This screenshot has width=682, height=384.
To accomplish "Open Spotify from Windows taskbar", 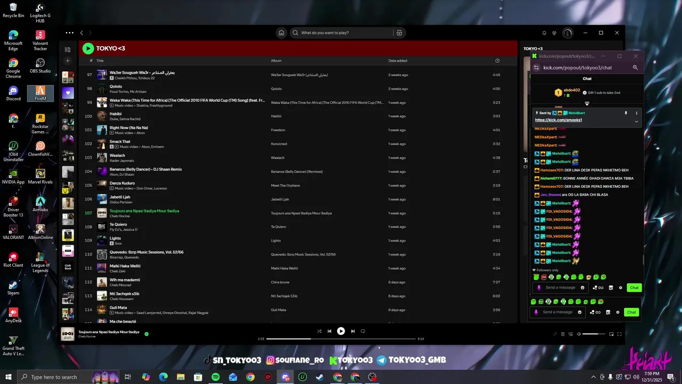I will pyautogui.click(x=215, y=377).
